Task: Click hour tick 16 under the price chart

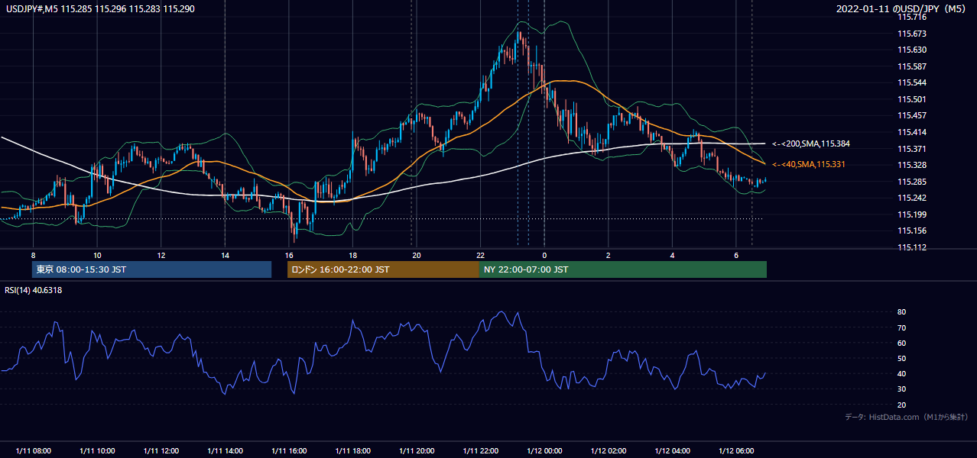Action: coord(289,255)
